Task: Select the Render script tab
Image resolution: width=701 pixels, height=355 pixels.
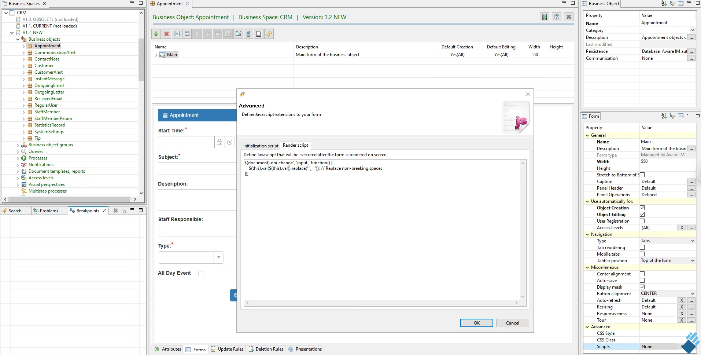Action: 295,145
